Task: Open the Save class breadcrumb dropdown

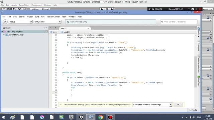Action: (54, 32)
